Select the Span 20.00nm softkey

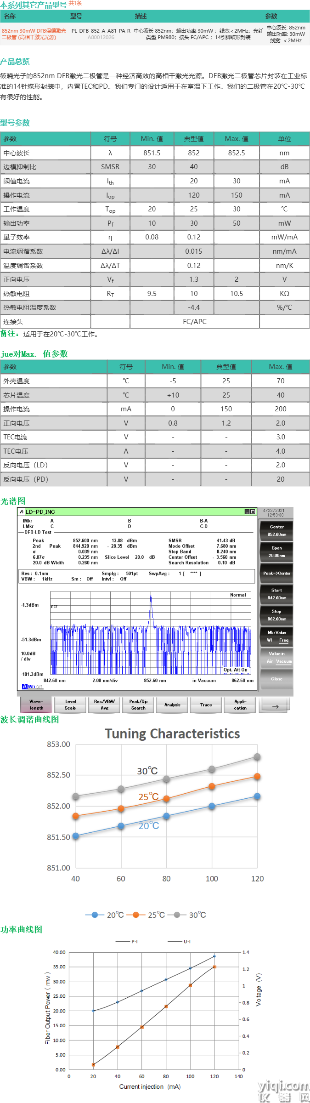(276, 551)
